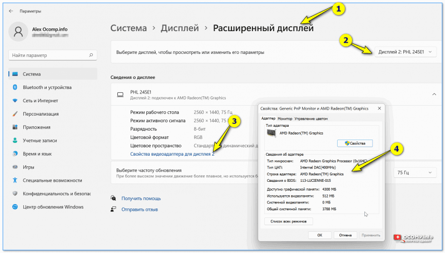Image resolution: width=445 pixels, height=253 pixels.
Task: Click the Свойства button in adapter dialog
Action: pos(355,143)
